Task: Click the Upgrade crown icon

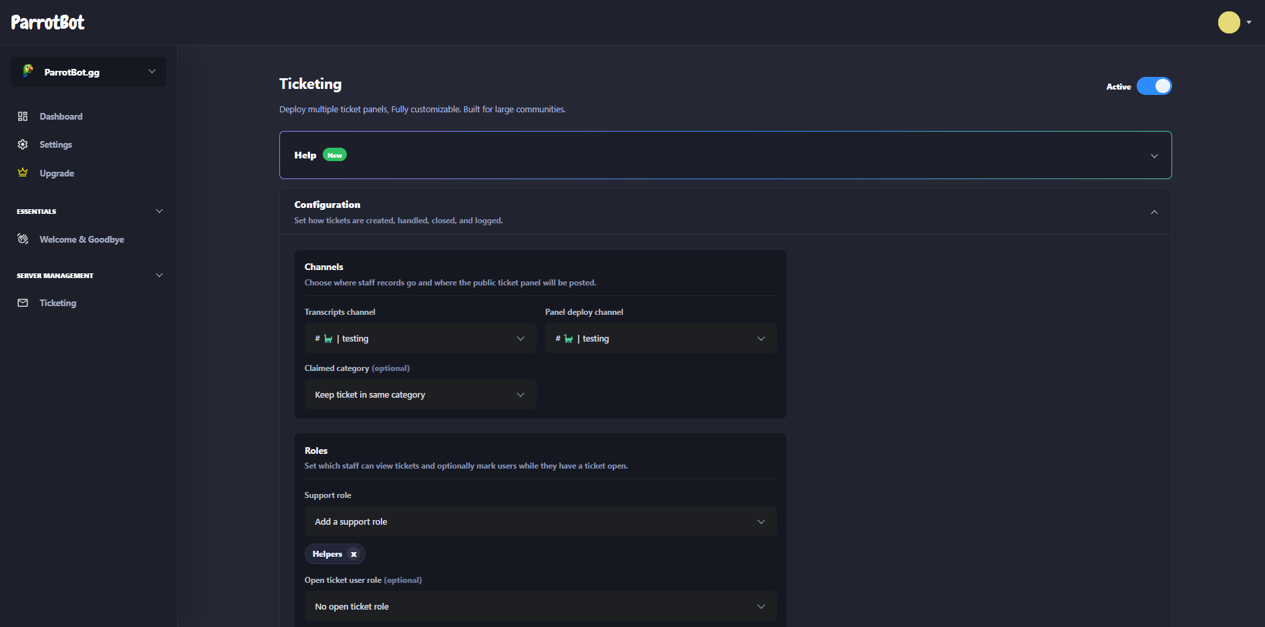Action: point(23,172)
